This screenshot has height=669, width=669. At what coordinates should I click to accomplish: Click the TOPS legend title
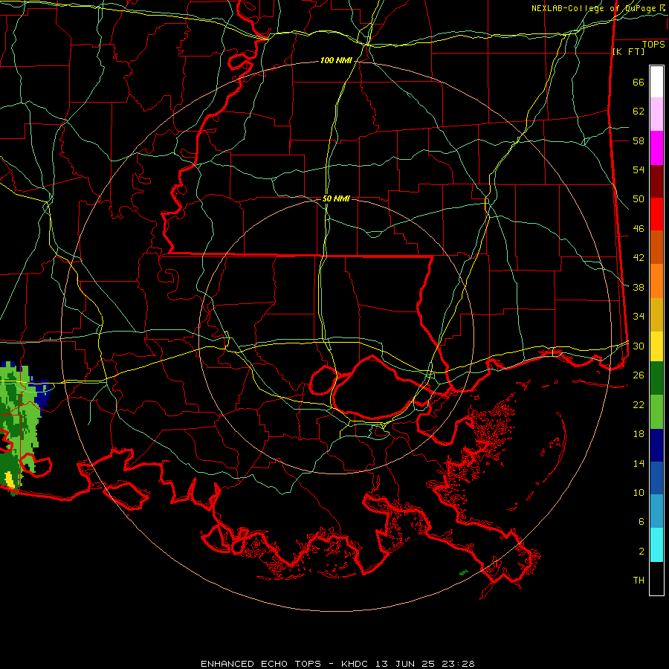coord(653,45)
